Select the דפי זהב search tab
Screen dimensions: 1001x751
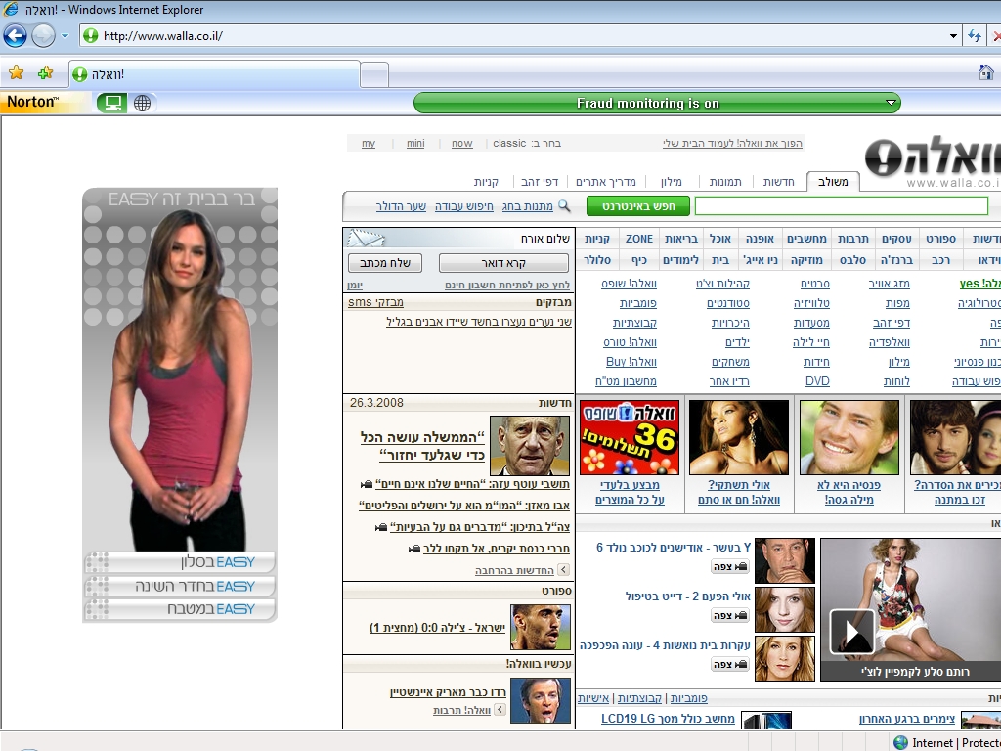[540, 181]
